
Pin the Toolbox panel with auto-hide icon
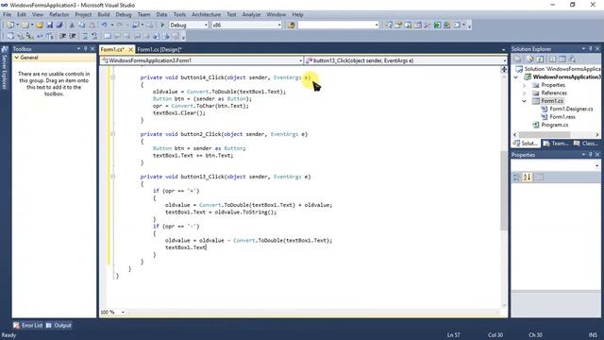click(86, 49)
